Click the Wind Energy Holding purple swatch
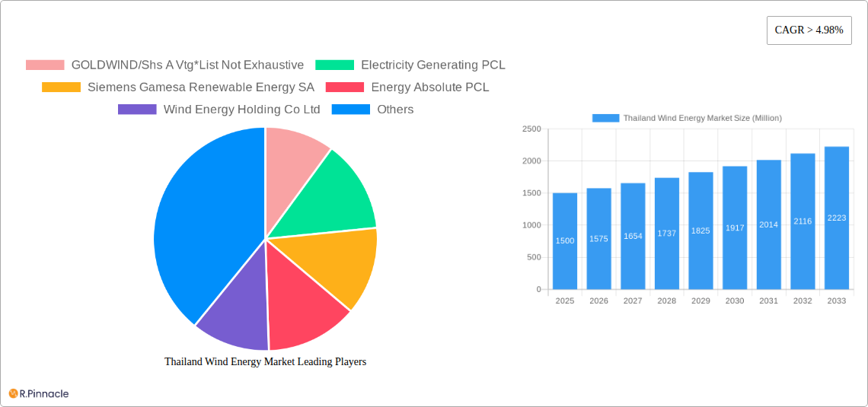This screenshot has width=868, height=407. coord(137,110)
